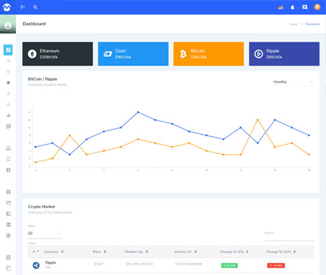Screen dimensions: 326x275
Task: Open the Show 10 entries dropdown
Action: [44, 234]
